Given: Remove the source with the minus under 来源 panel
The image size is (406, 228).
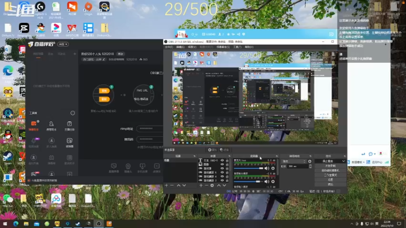Looking at the screenshot, I should (207, 185).
